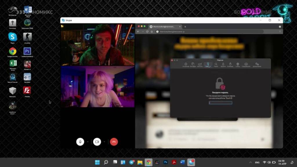Mute the microphone in Skype call
Image resolution: width=297 pixels, height=167 pixels.
click(x=80, y=141)
